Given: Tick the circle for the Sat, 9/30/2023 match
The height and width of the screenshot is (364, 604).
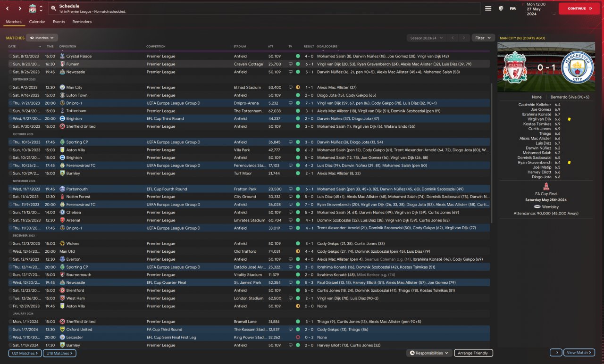Looking at the screenshot, I should [10, 126].
